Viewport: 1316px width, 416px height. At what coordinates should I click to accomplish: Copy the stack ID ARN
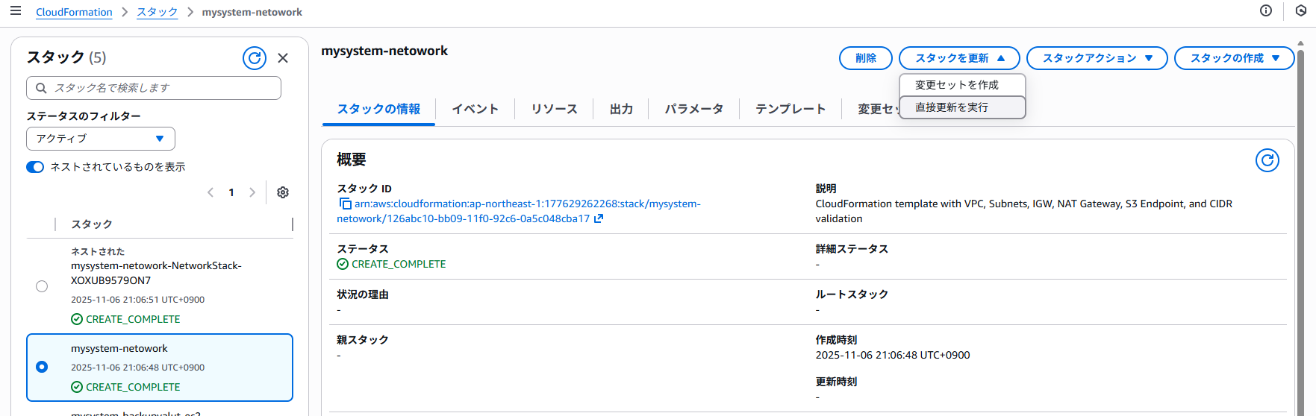point(345,204)
